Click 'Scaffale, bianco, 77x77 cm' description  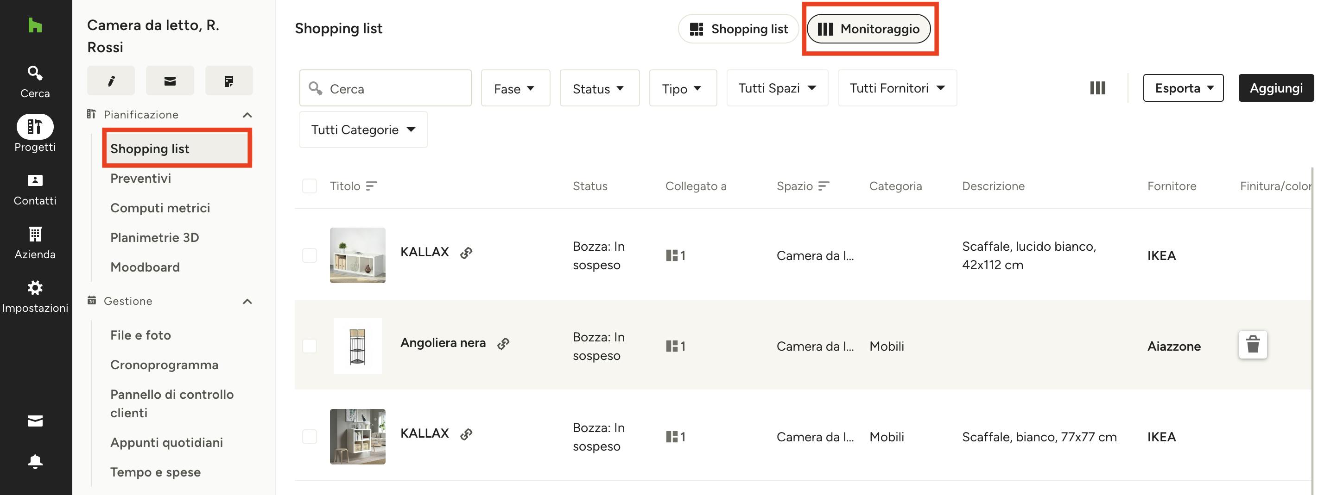tap(1039, 437)
